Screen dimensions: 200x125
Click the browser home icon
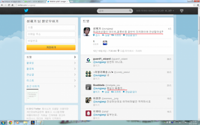[12, 5]
